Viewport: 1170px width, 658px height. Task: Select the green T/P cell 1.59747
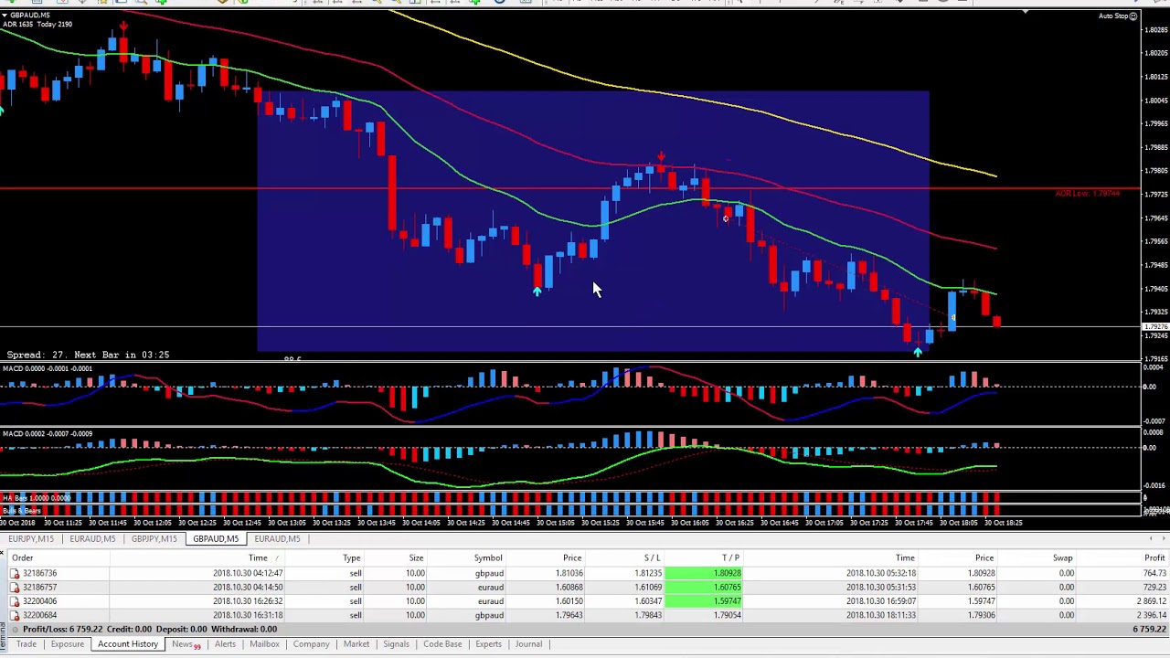click(x=704, y=601)
